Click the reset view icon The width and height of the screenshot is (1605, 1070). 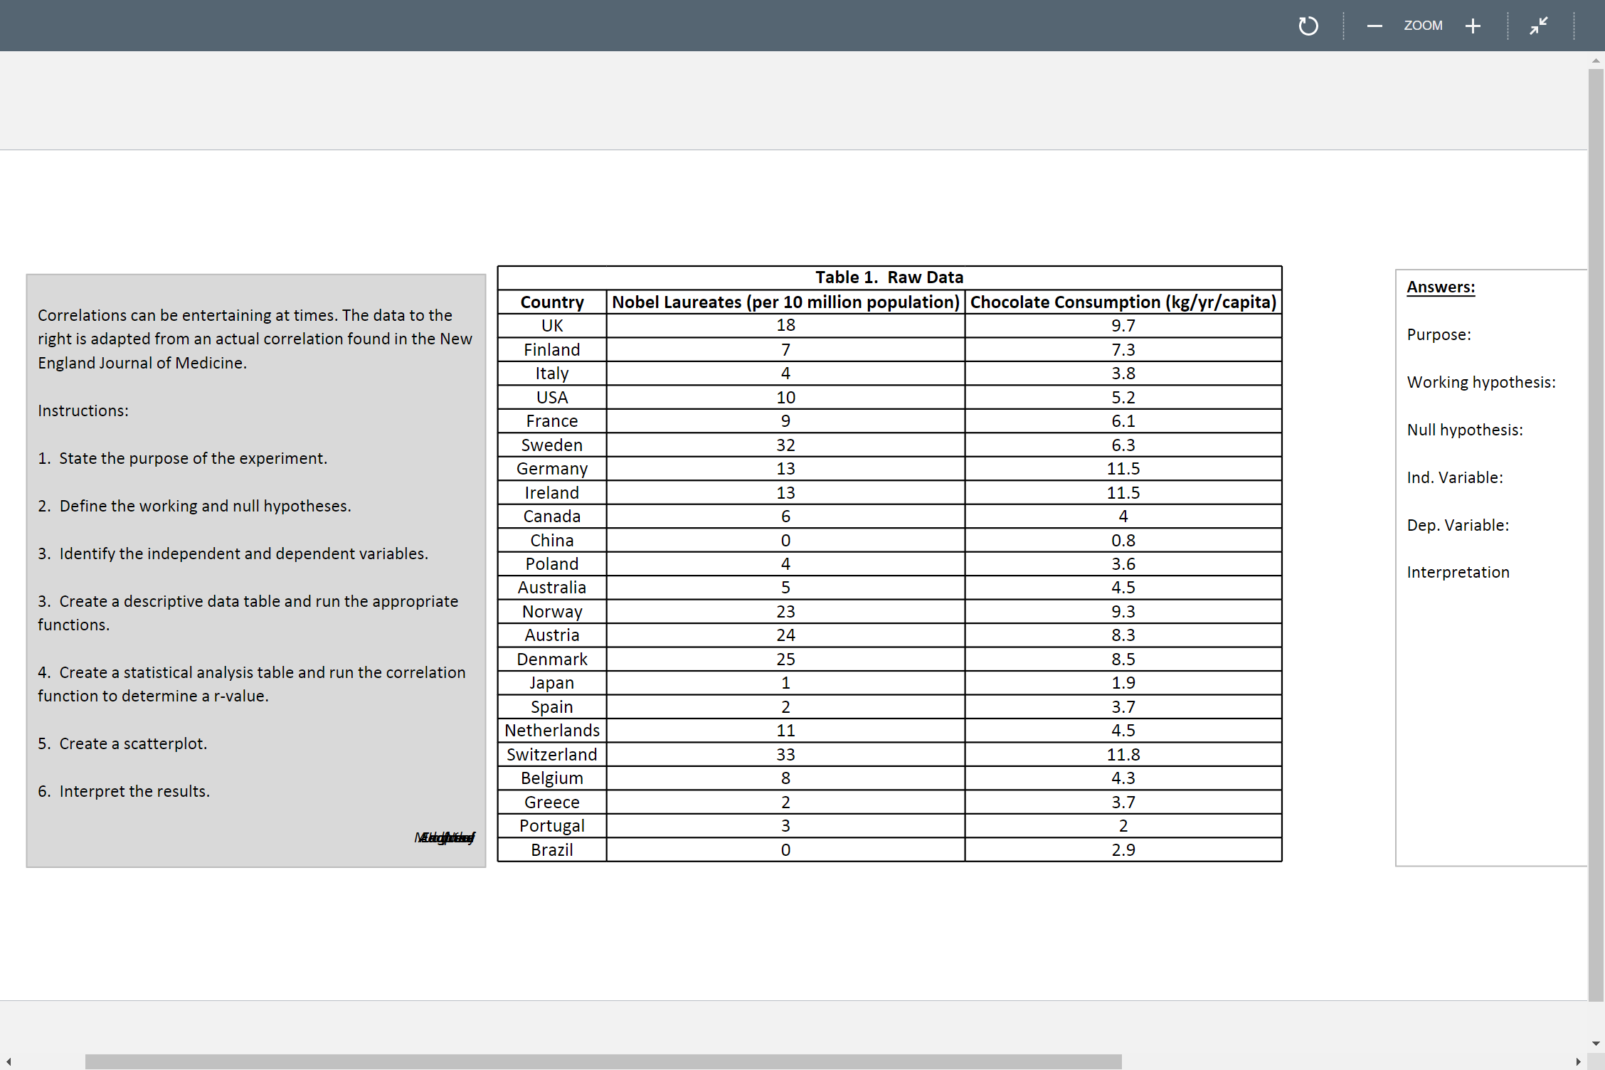pos(1308,26)
